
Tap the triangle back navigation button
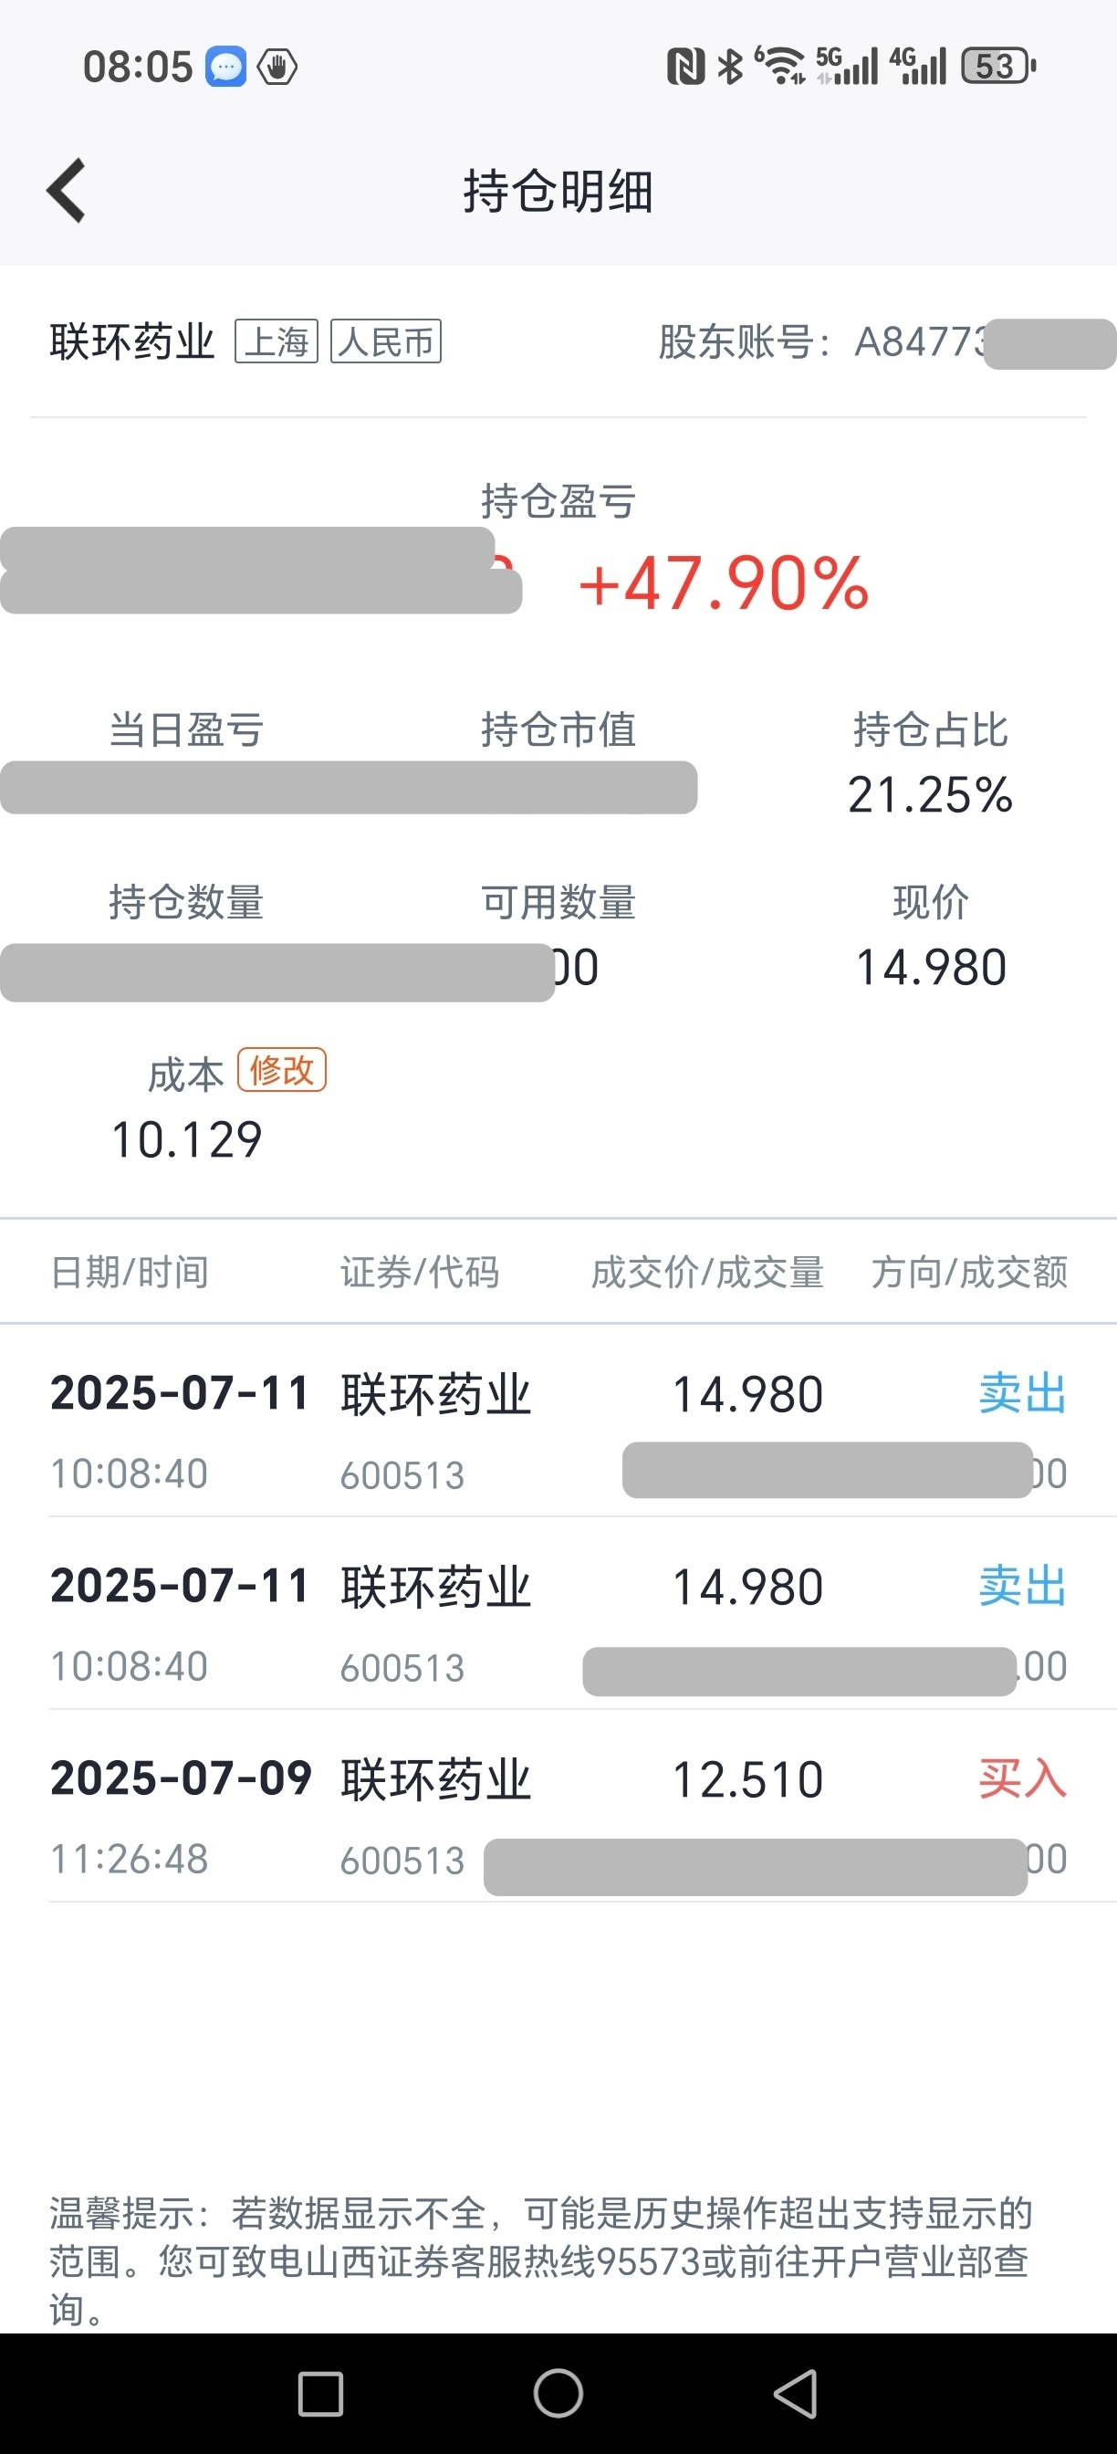[x=795, y=2393]
